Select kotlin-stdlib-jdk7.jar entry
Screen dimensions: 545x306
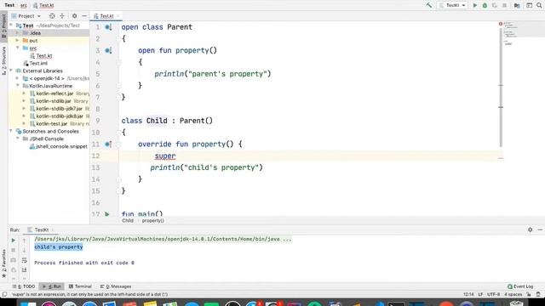coord(60,109)
